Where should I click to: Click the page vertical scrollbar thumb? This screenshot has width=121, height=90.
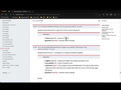click(x=120, y=72)
